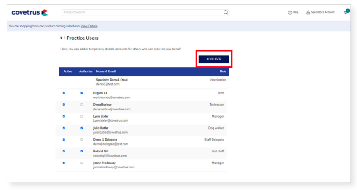This screenshot has height=190, width=357.
Task: Go back using the Practice Users arrow
Action: pos(61,38)
